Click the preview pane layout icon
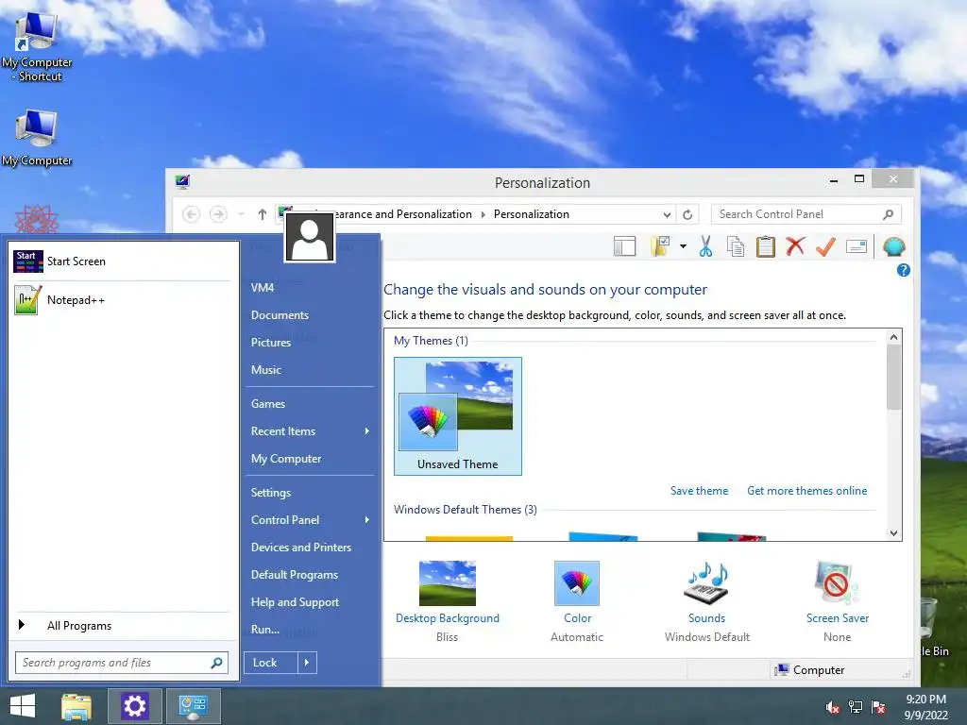The height and width of the screenshot is (725, 967). tap(625, 246)
